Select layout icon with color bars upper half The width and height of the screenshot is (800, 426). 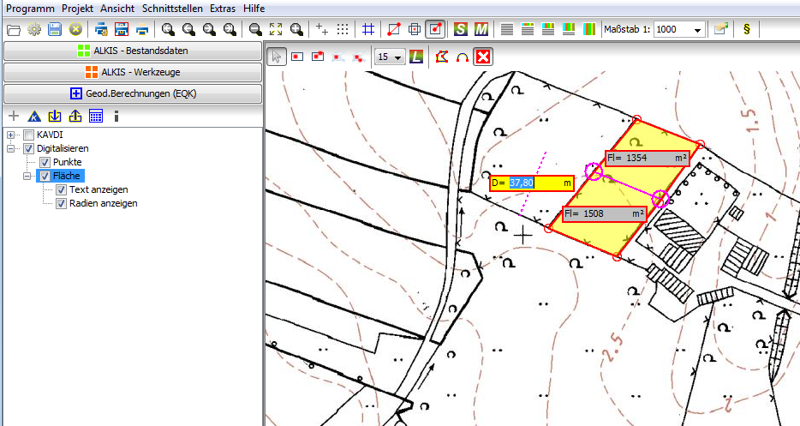pos(548,30)
